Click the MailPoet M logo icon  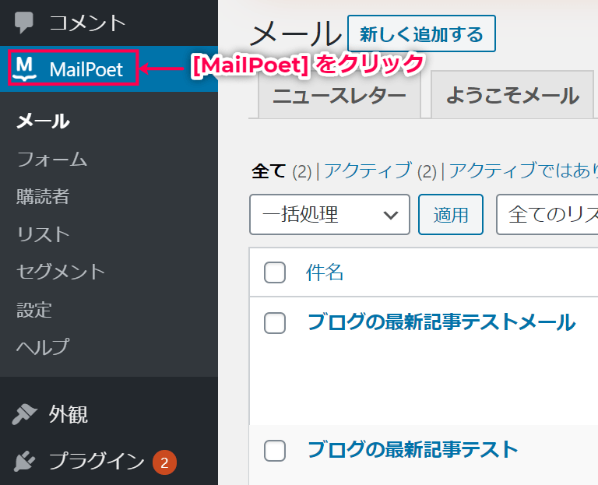tap(24, 69)
